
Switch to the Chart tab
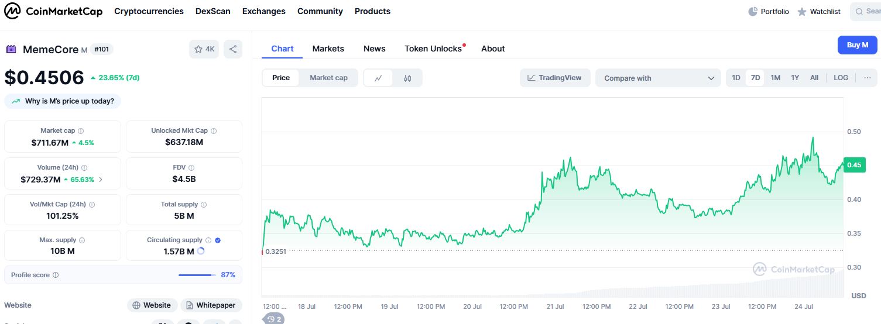click(x=282, y=49)
